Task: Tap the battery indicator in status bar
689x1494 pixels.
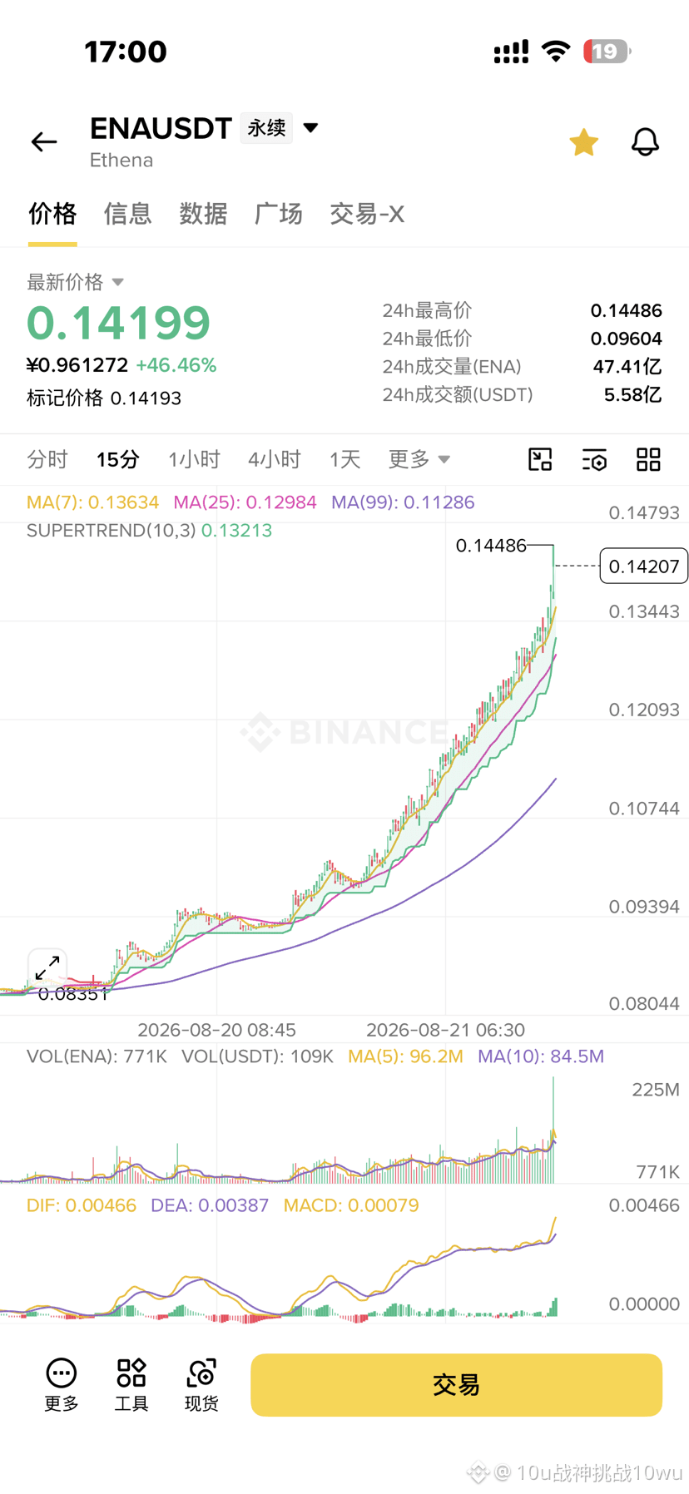Action: [x=607, y=52]
